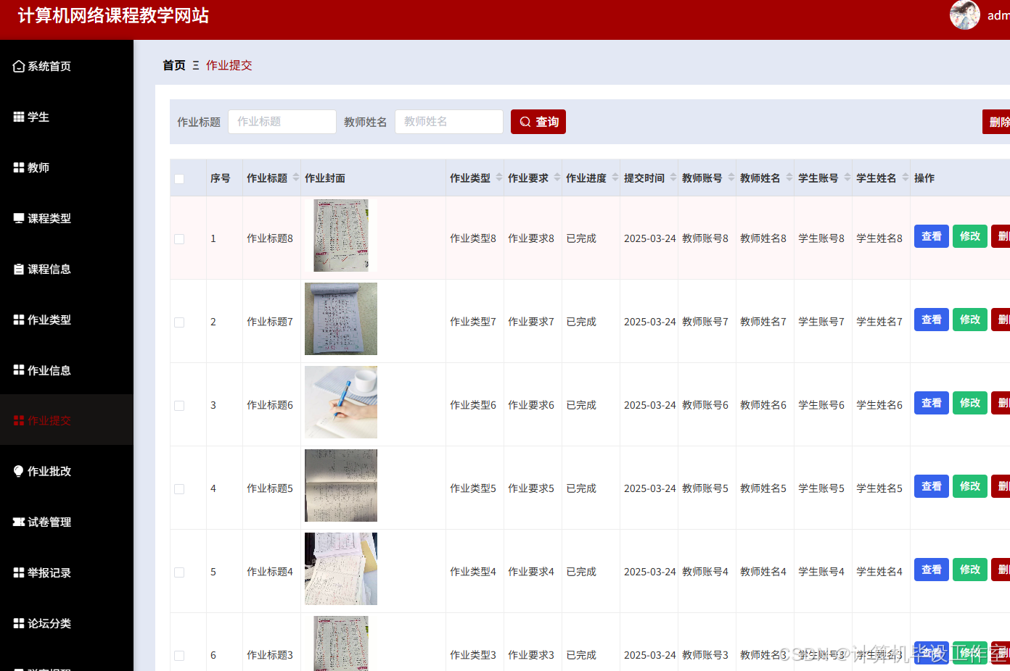Screen dimensions: 1010x671
Task: Click 修改 for 作业标题6
Action: (970, 403)
